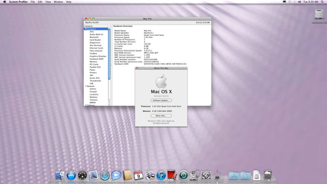Click System Profiler chip icon in dock
This screenshot has width=327, height=184.
(217, 175)
